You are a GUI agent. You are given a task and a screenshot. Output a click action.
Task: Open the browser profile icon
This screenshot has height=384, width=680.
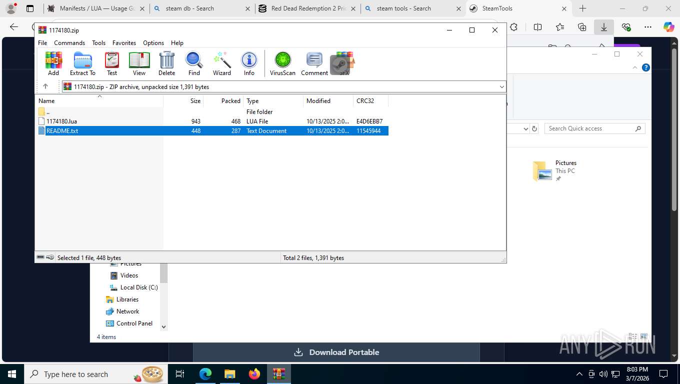click(11, 8)
